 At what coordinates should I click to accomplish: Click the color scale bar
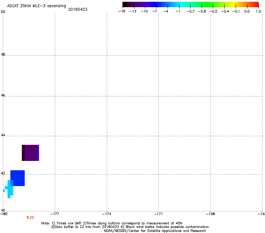click(x=191, y=5)
